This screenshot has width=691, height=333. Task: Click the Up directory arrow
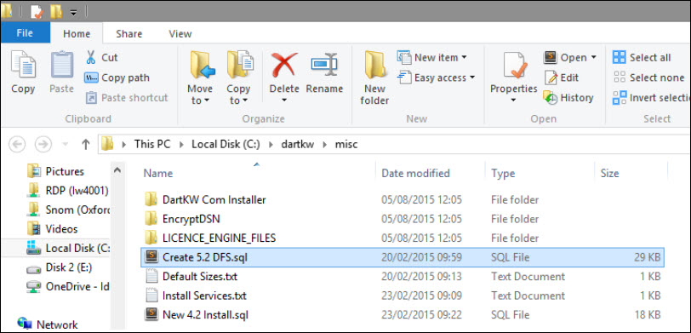[86, 144]
